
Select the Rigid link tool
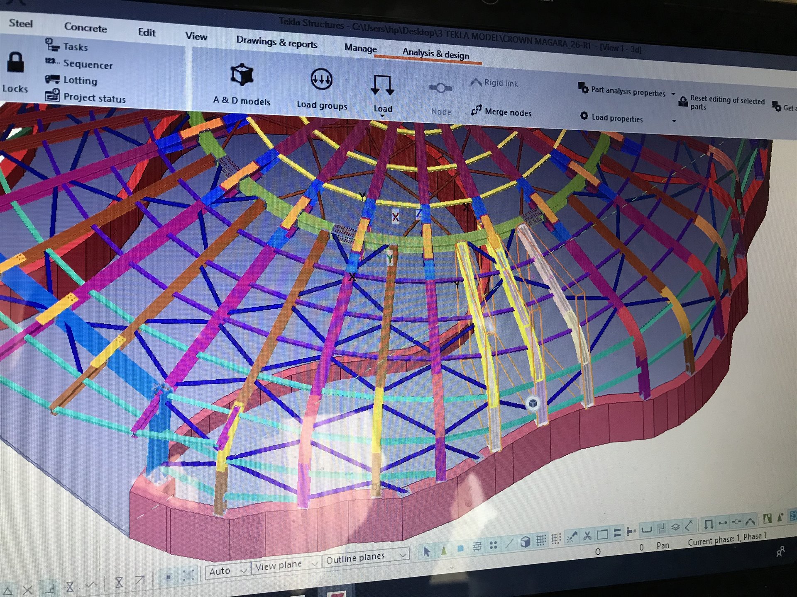[494, 83]
